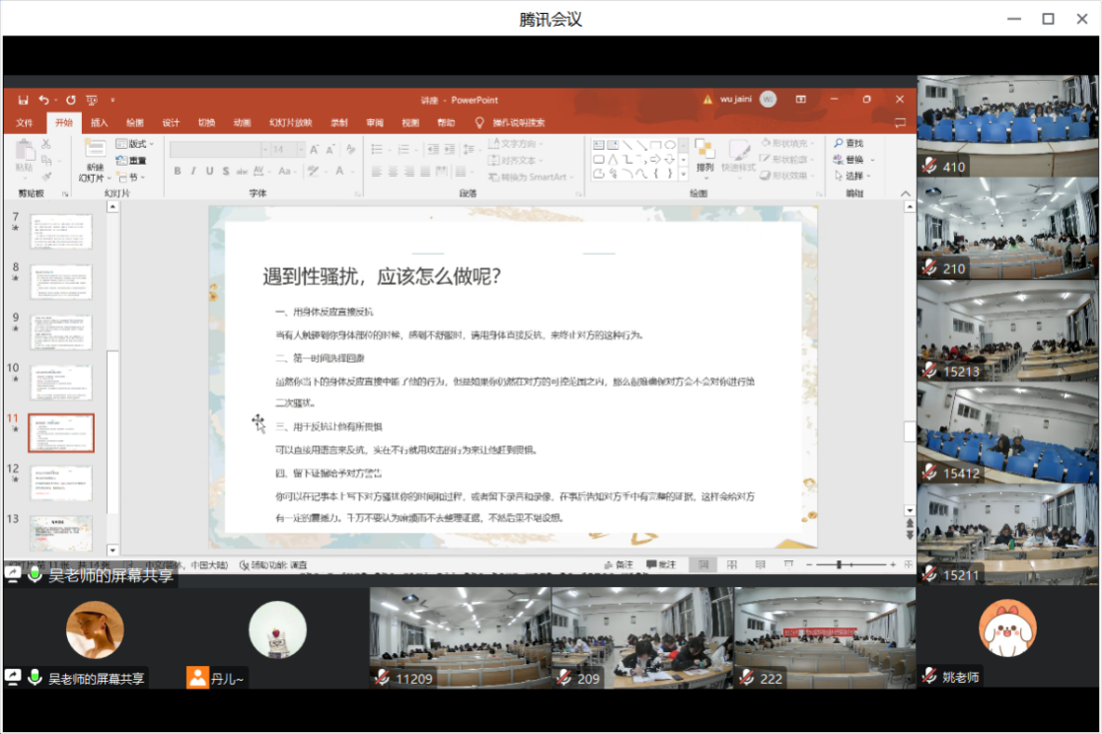Click the New Slide button icon
1102x734 pixels.
click(95, 150)
